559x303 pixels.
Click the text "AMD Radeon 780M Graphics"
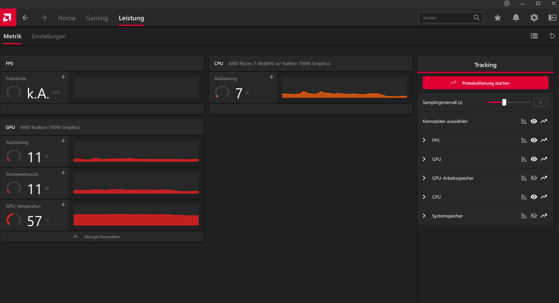tap(50, 127)
